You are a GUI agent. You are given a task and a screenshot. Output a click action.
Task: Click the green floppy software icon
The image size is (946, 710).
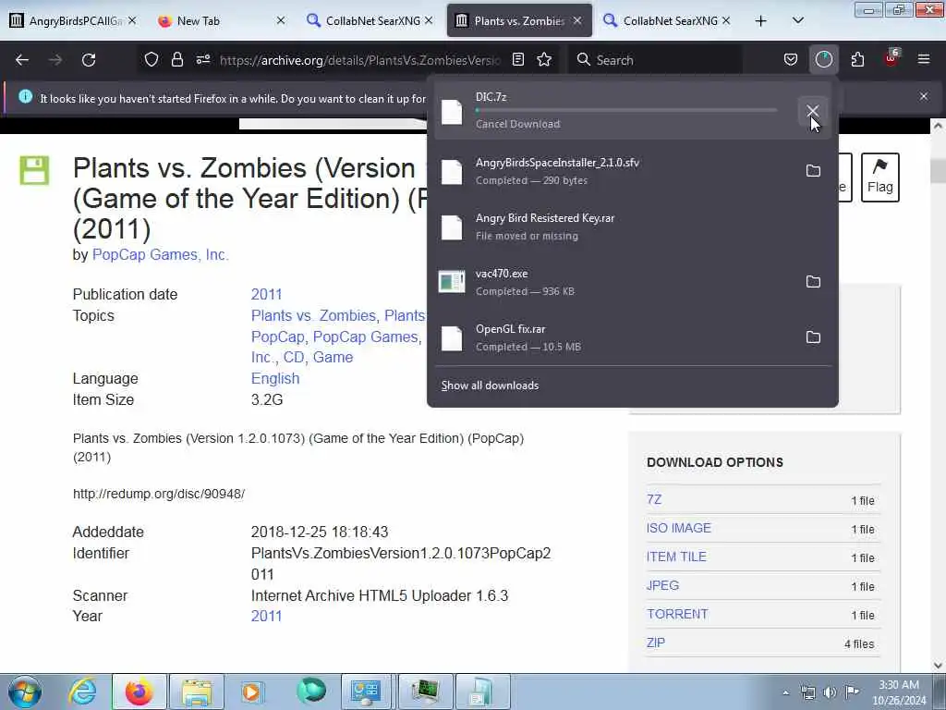[34, 170]
